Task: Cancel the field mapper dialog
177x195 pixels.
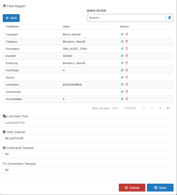Action: pos(132,188)
